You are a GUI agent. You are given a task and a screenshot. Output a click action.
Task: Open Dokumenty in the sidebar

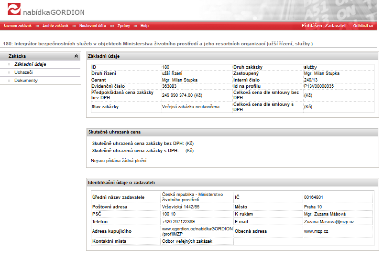(x=26, y=81)
